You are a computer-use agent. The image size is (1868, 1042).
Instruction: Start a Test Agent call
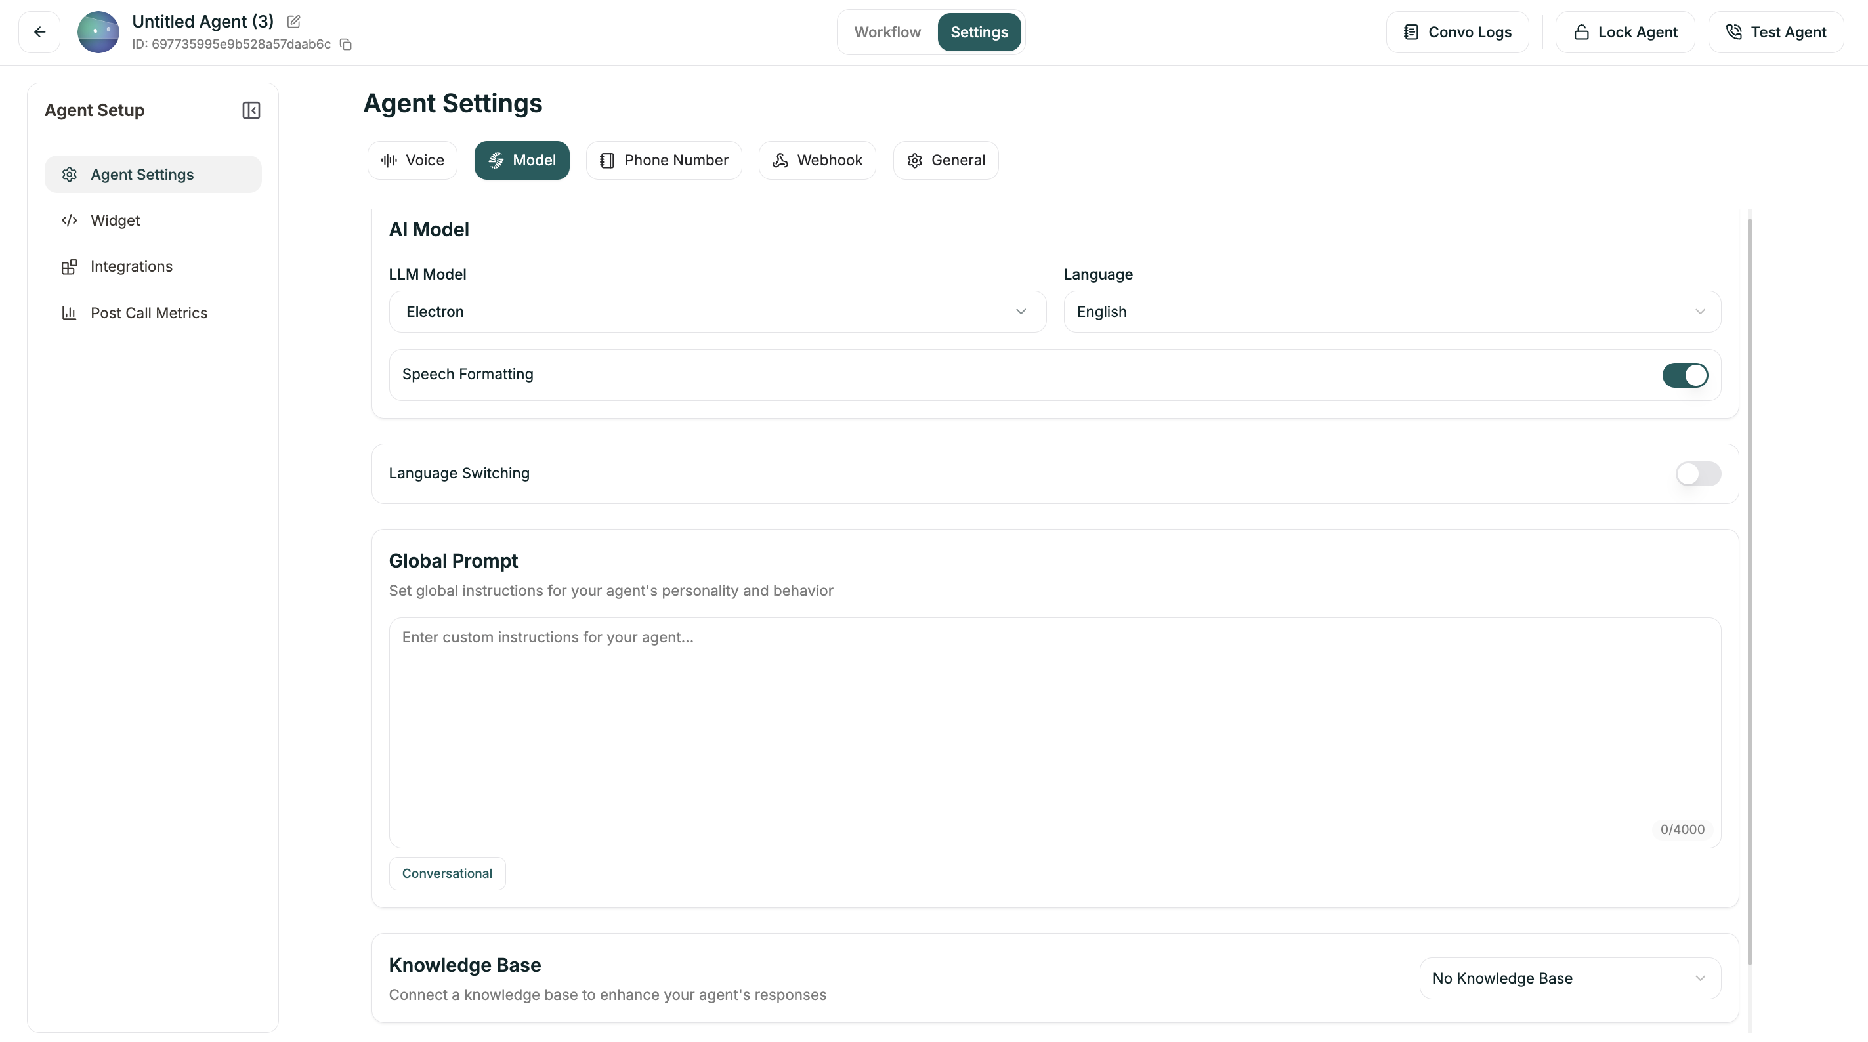click(x=1776, y=32)
